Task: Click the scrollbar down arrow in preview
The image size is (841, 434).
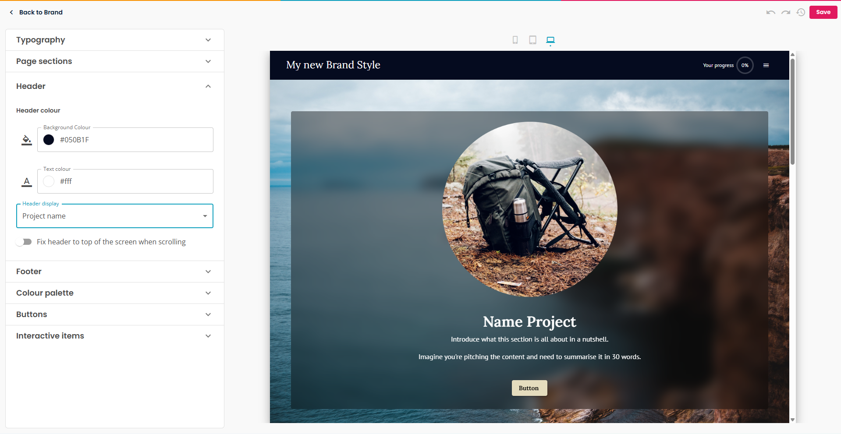Action: coord(792,420)
